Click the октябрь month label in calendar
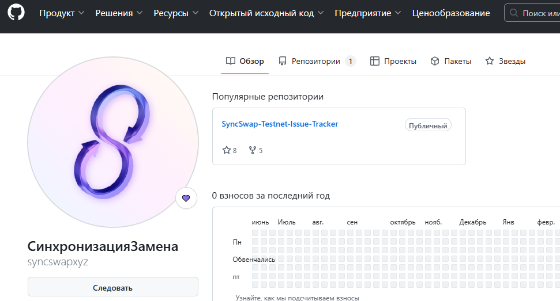The height and width of the screenshot is (301, 560). 403,222
